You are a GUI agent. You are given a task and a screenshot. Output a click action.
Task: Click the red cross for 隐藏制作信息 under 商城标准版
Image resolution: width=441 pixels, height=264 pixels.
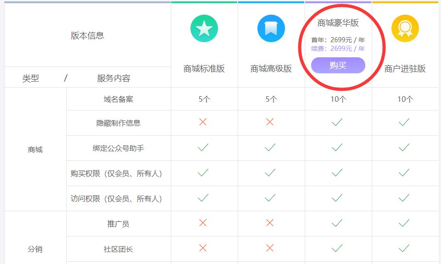(204, 123)
